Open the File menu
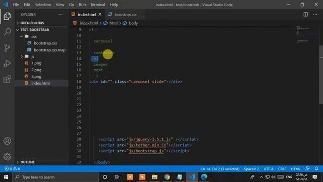Screen dimensions: 323x182 [x=16, y=5]
